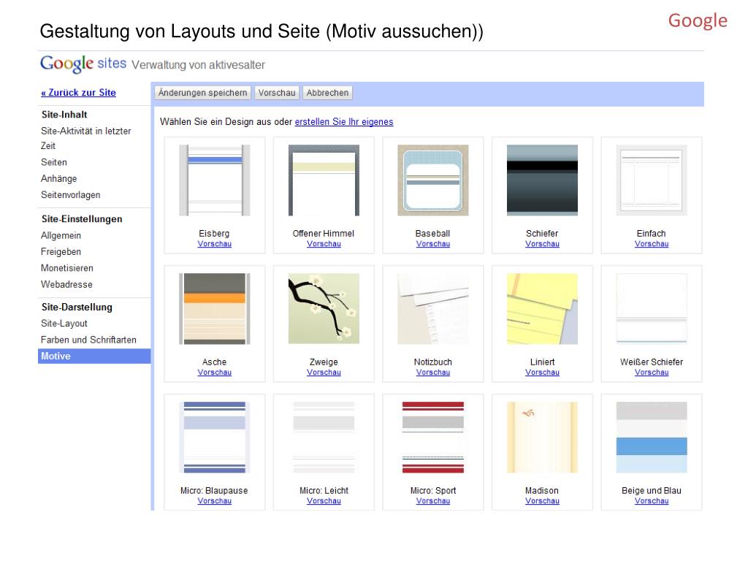Cancel changes with the Abbrechen button

click(327, 93)
